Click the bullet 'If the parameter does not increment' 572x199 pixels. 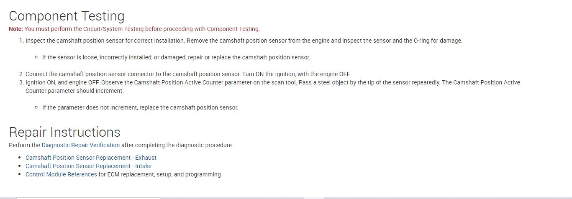tap(140, 107)
